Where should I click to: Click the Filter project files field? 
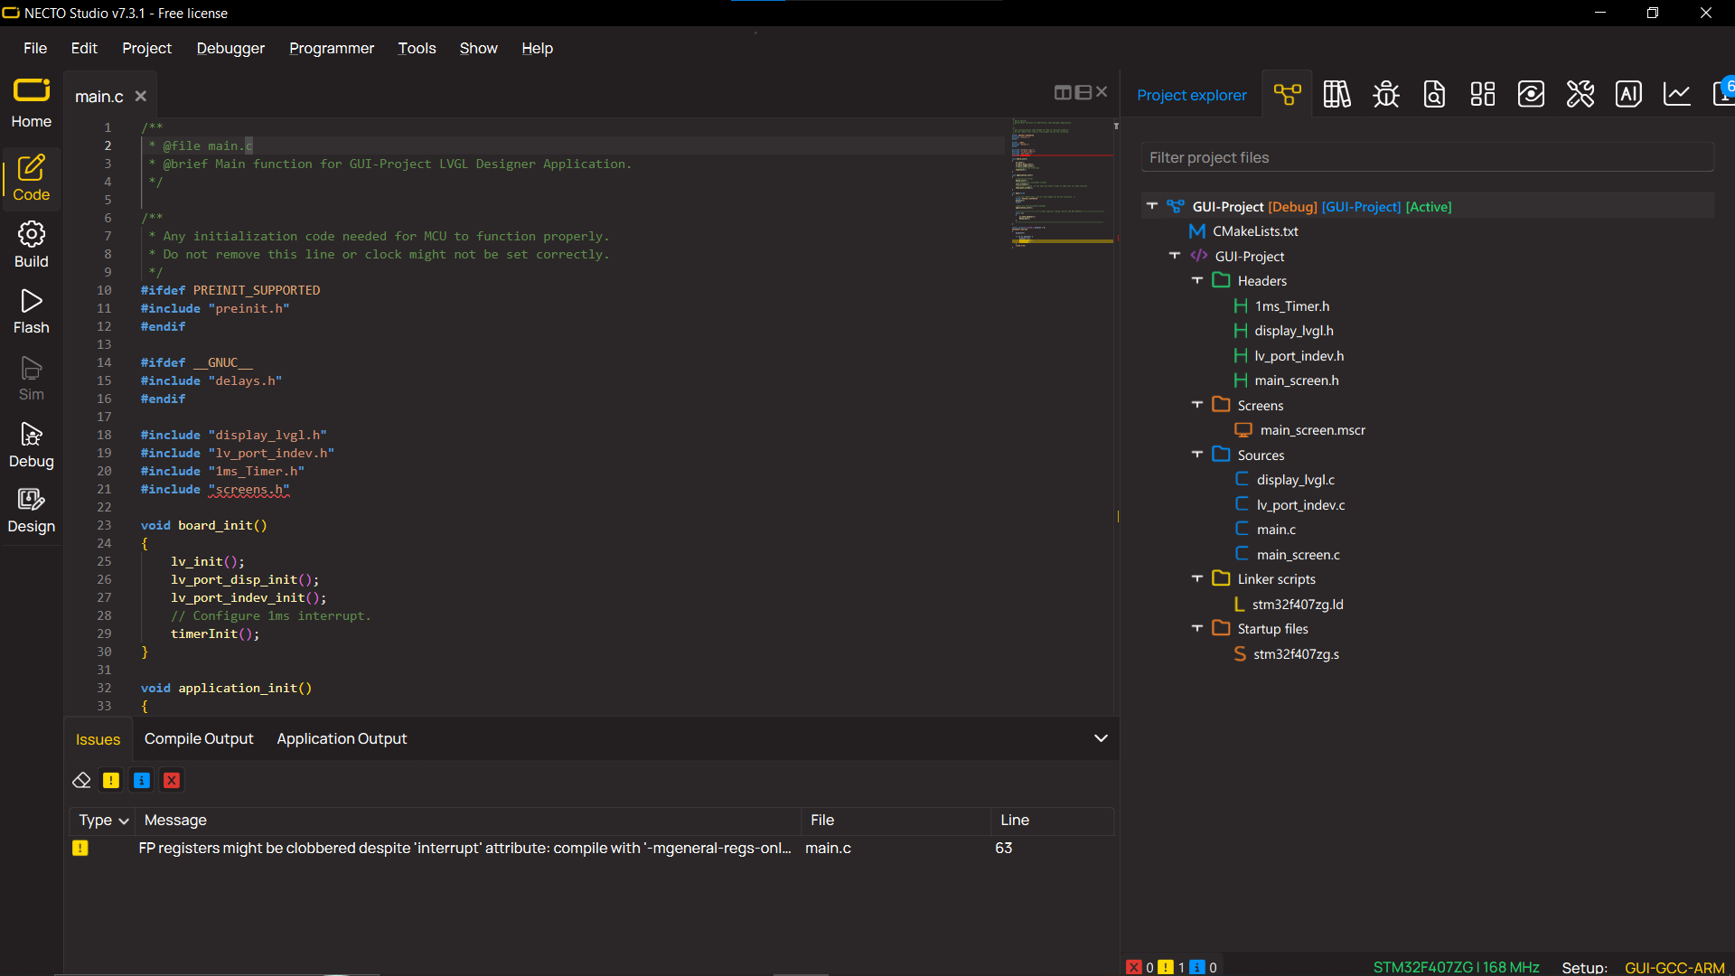pyautogui.click(x=1426, y=157)
